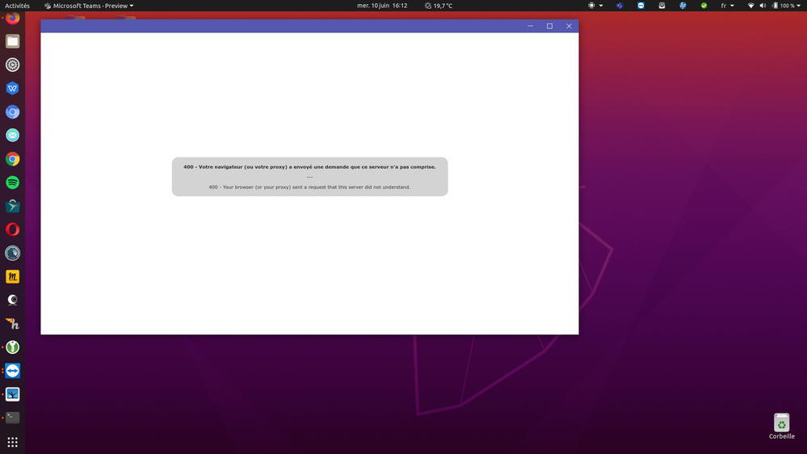
Task: Open the round gauge-style app in the dock
Action: [x=12, y=253]
